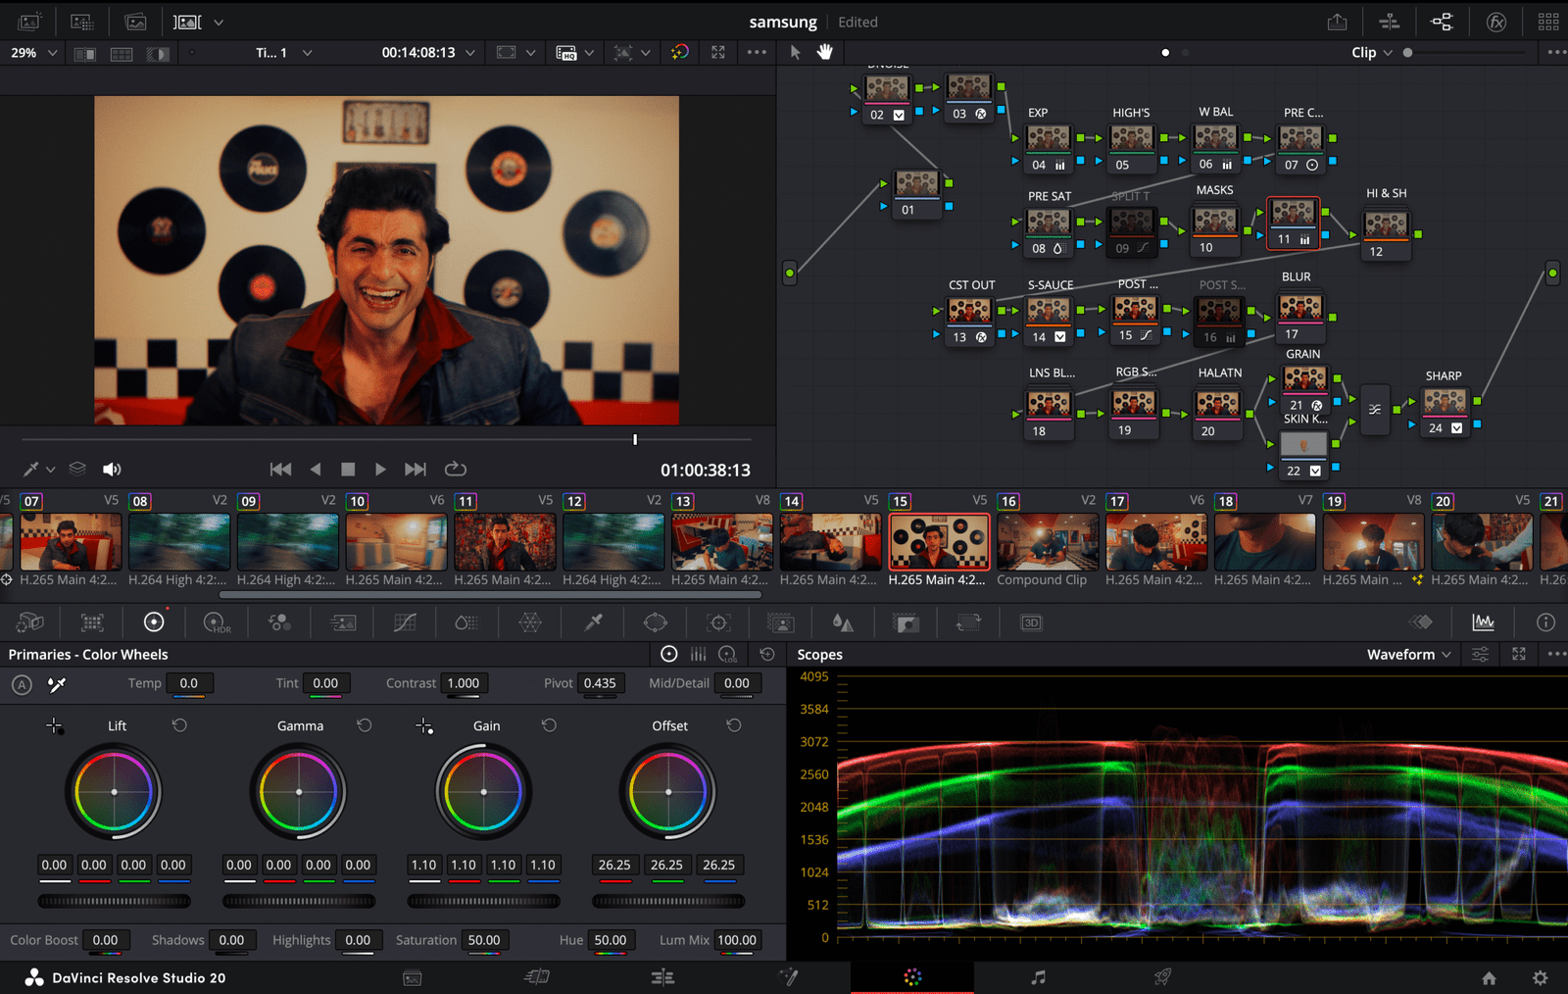Open the Clip node graph mode dropdown

coord(1371,53)
